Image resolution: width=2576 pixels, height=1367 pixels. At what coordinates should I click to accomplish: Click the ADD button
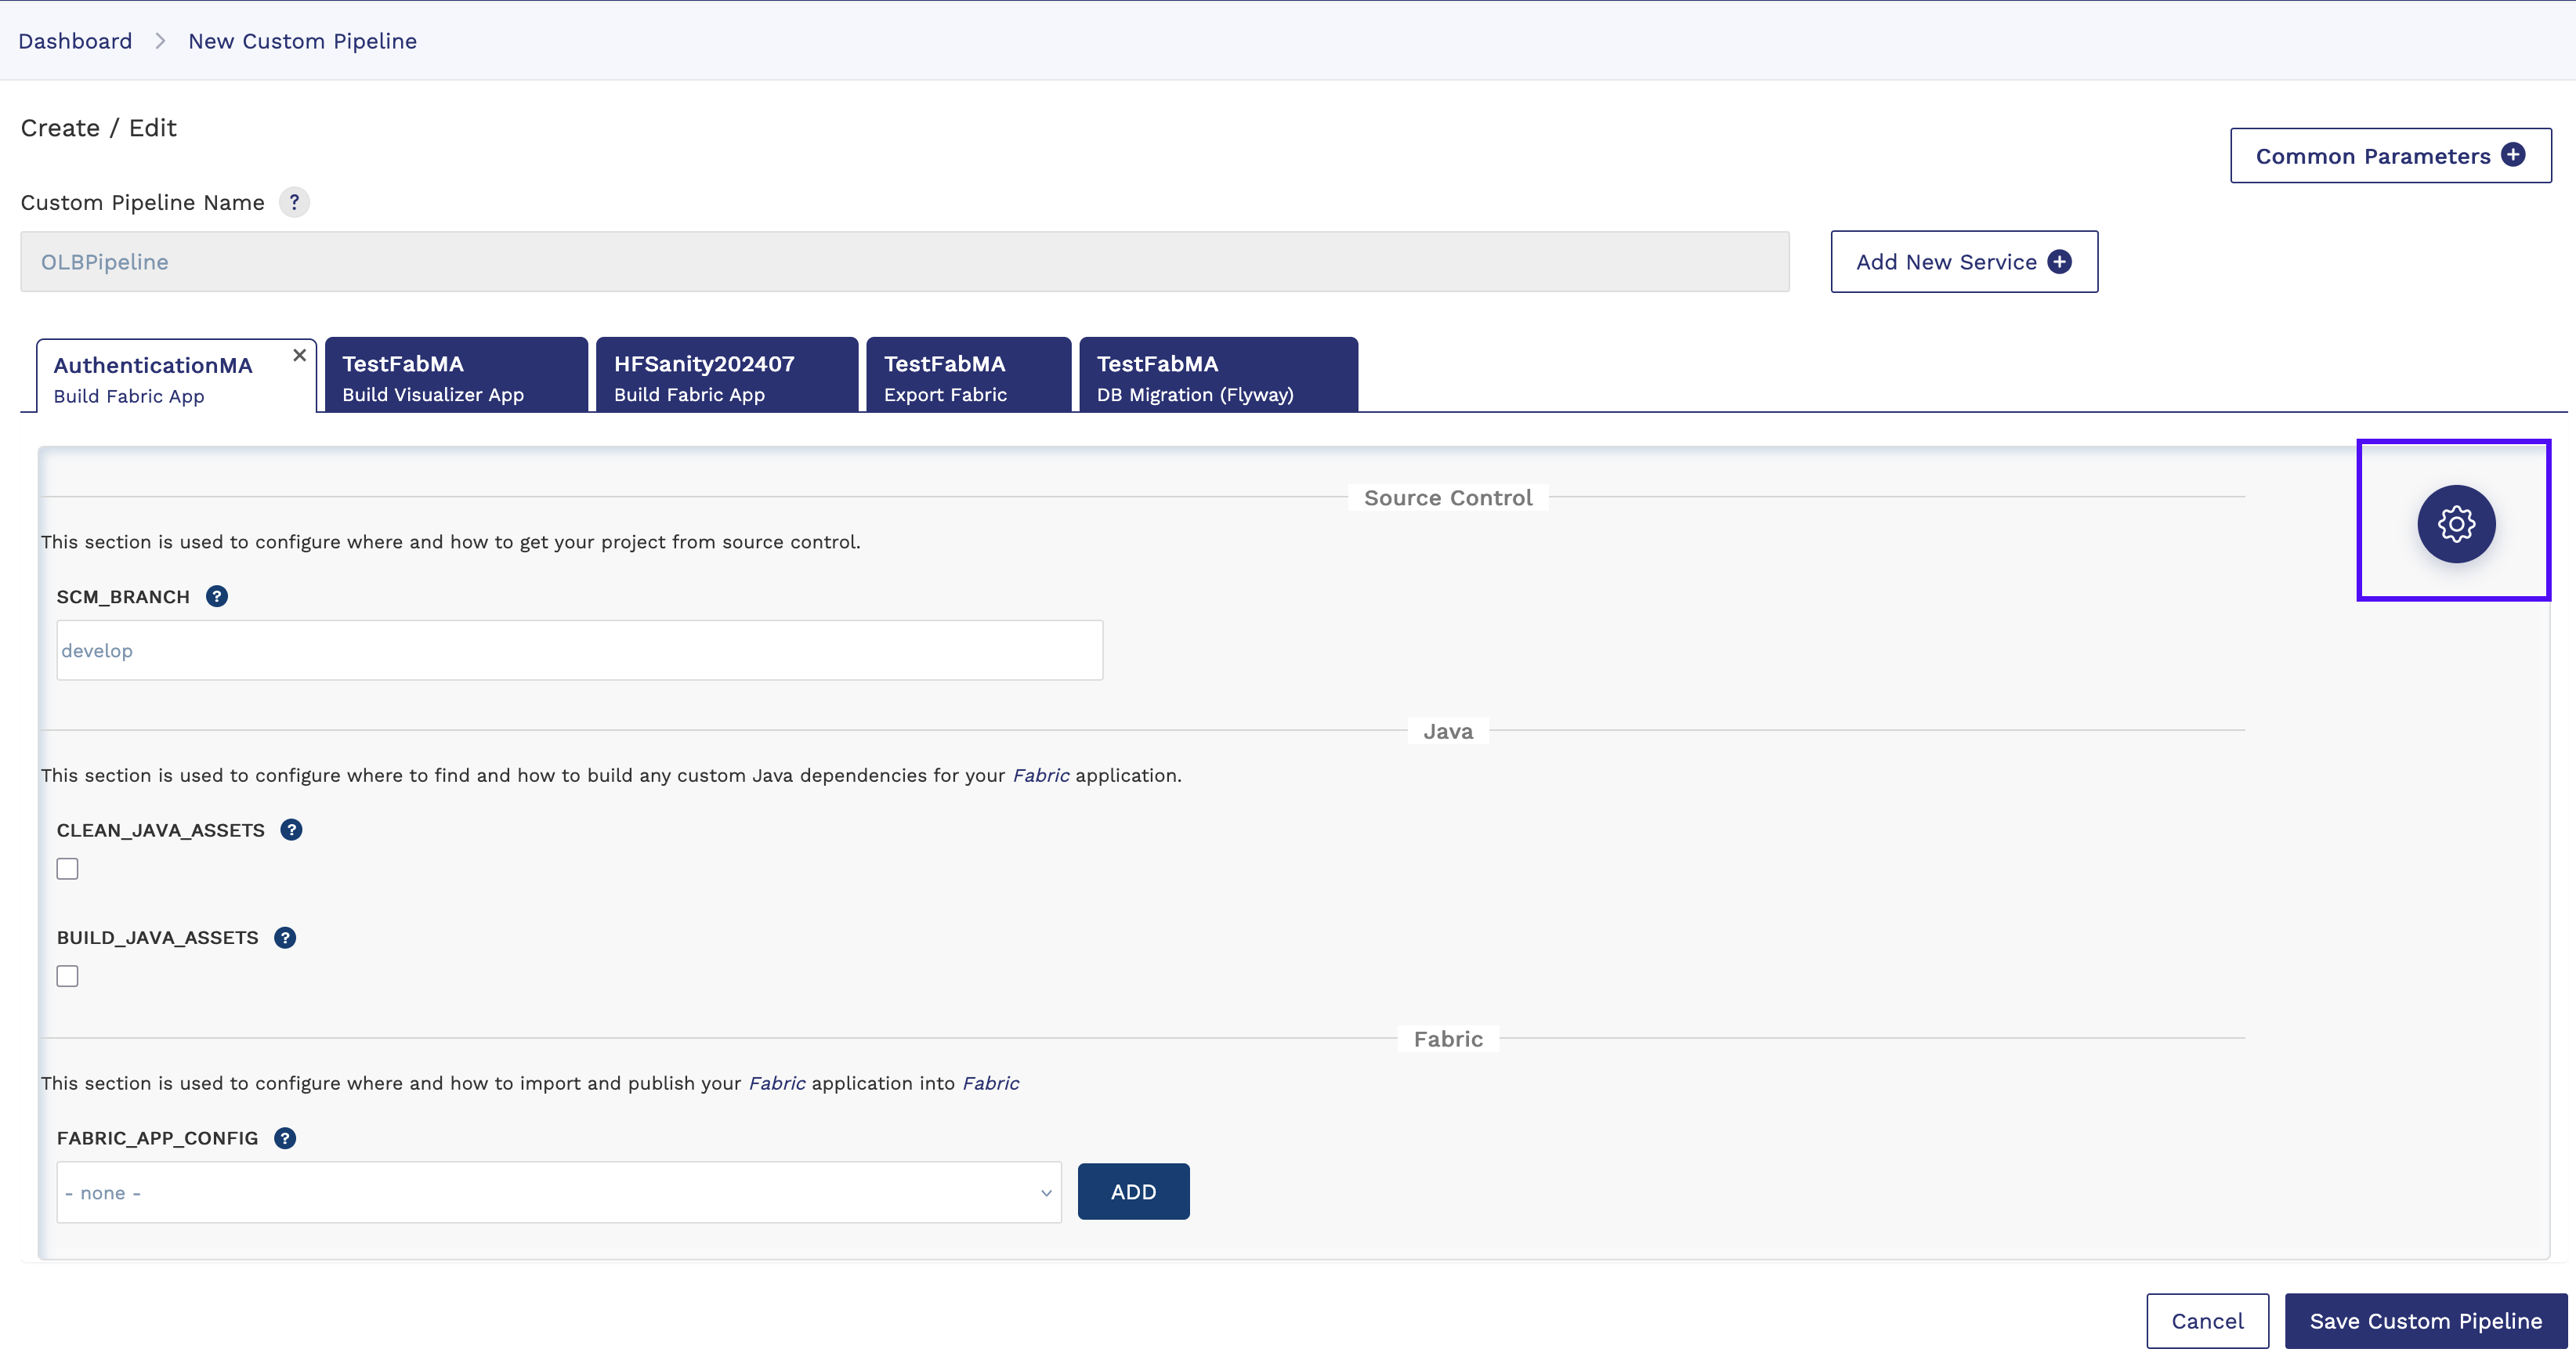[x=1133, y=1191]
